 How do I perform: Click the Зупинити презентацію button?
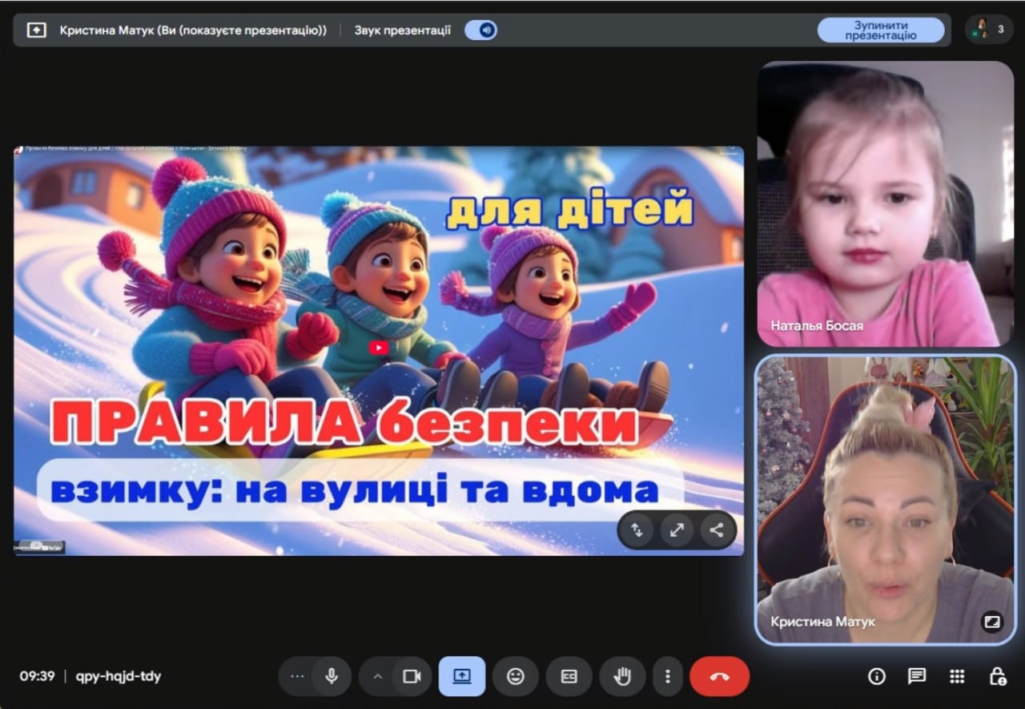click(881, 30)
